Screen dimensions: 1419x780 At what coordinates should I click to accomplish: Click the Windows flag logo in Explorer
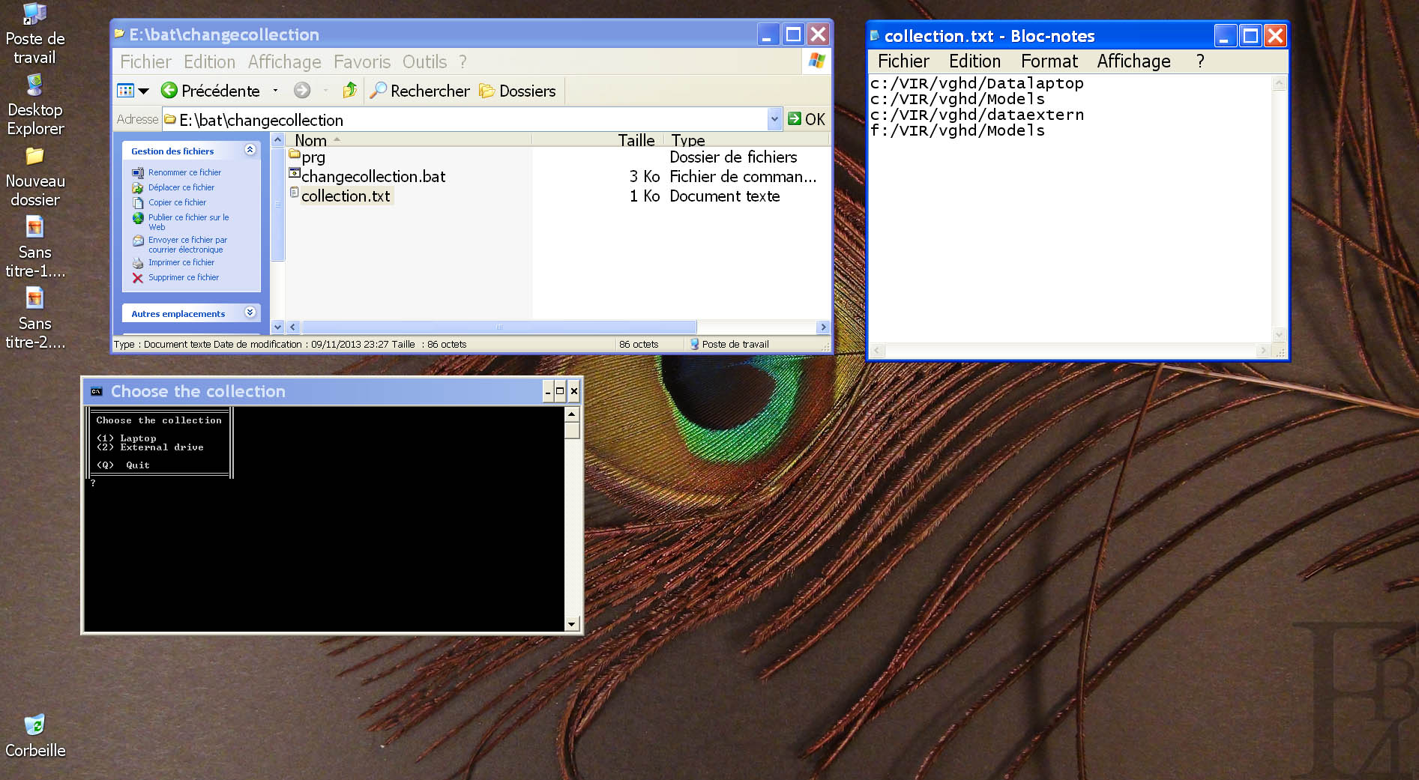[816, 61]
